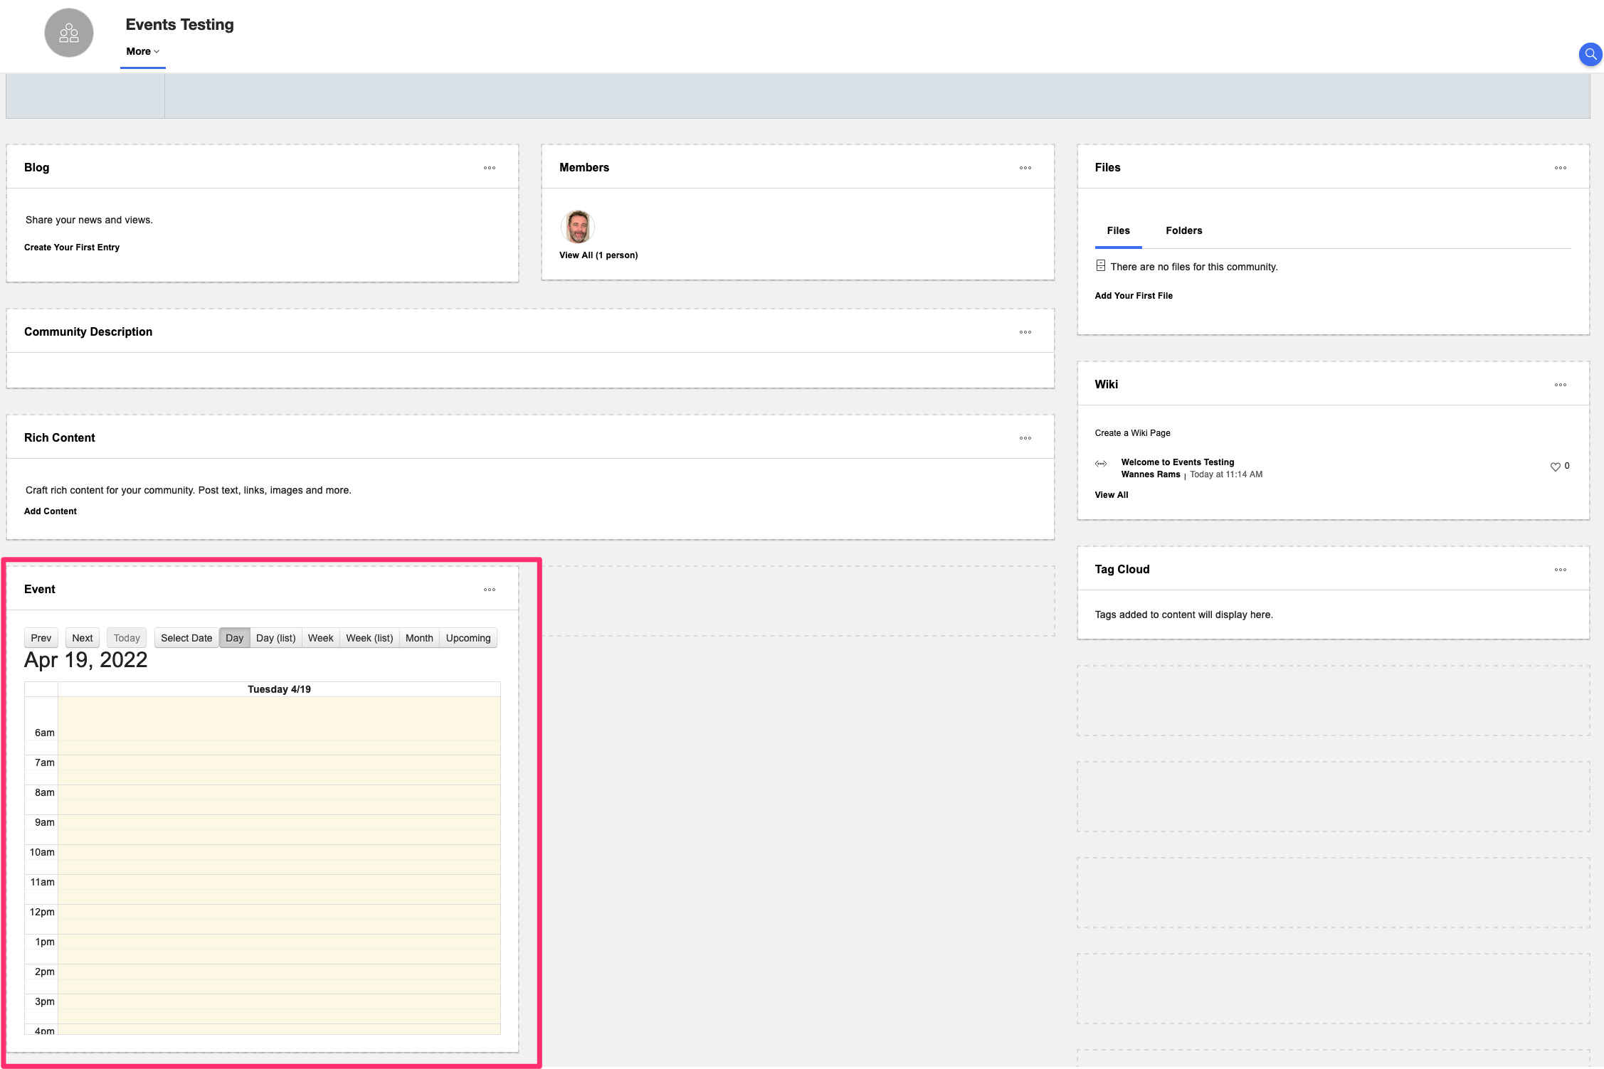Click Create Your First Entry link
The width and height of the screenshot is (1604, 1069).
click(72, 248)
